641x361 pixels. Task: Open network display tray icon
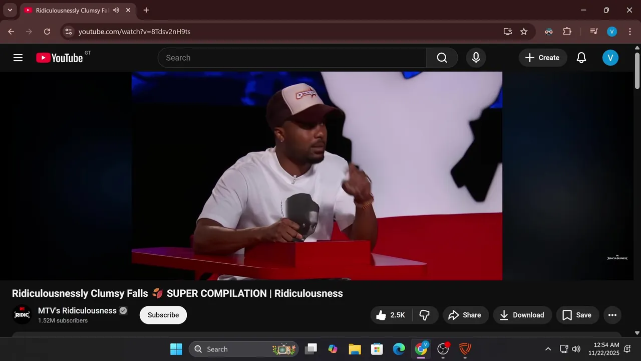pyautogui.click(x=564, y=349)
